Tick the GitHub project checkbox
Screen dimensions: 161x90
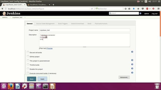[x=28, y=56]
